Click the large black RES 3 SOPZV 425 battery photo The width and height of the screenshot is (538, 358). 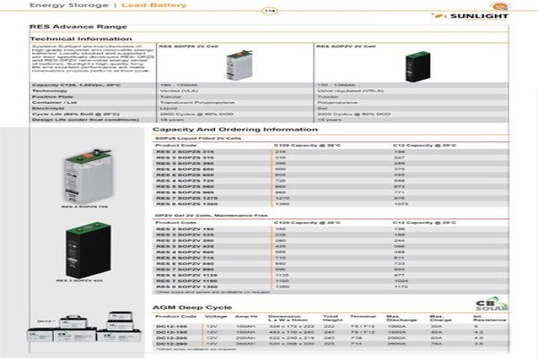[88, 250]
